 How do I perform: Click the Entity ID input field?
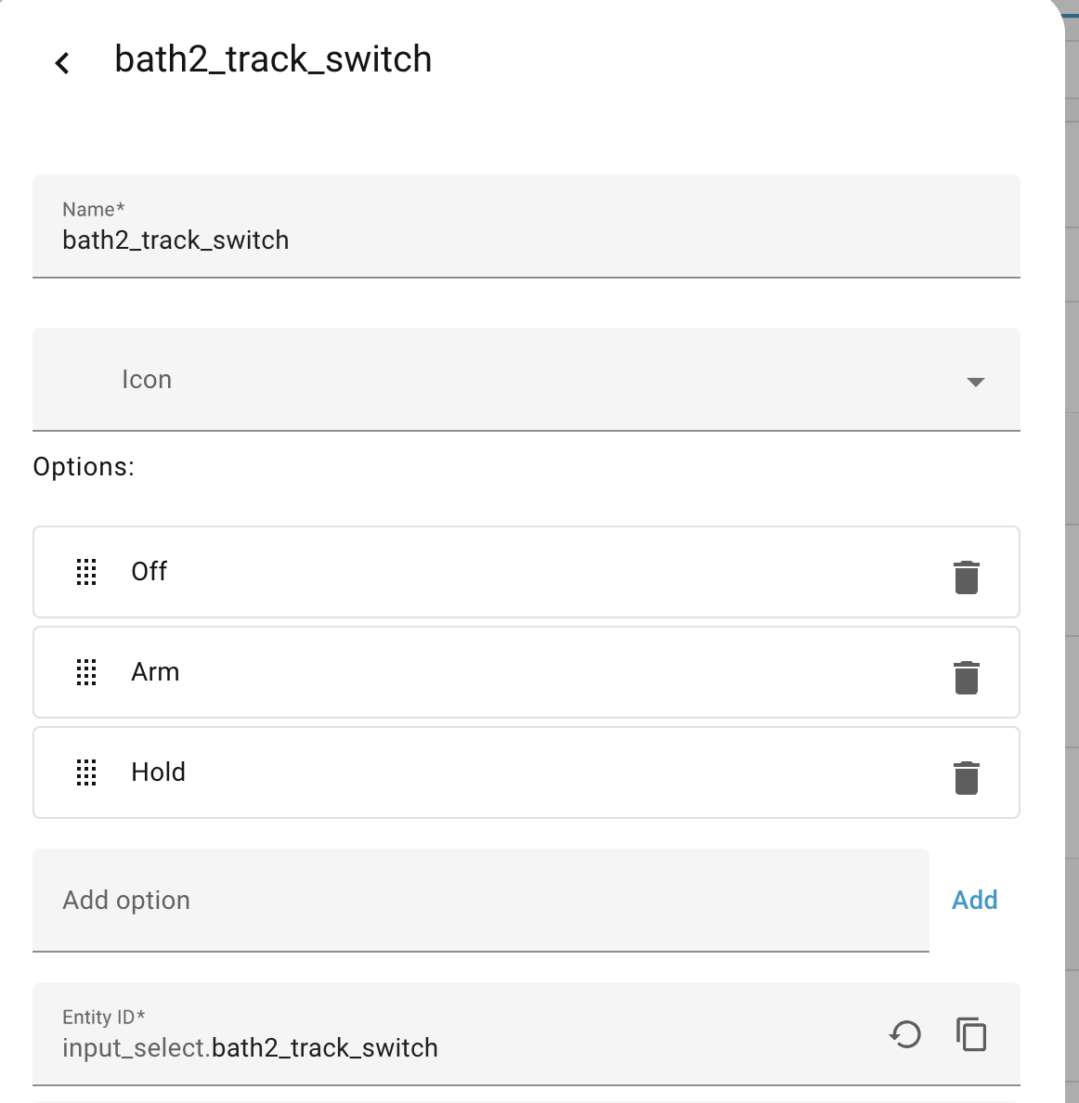[x=455, y=1047]
